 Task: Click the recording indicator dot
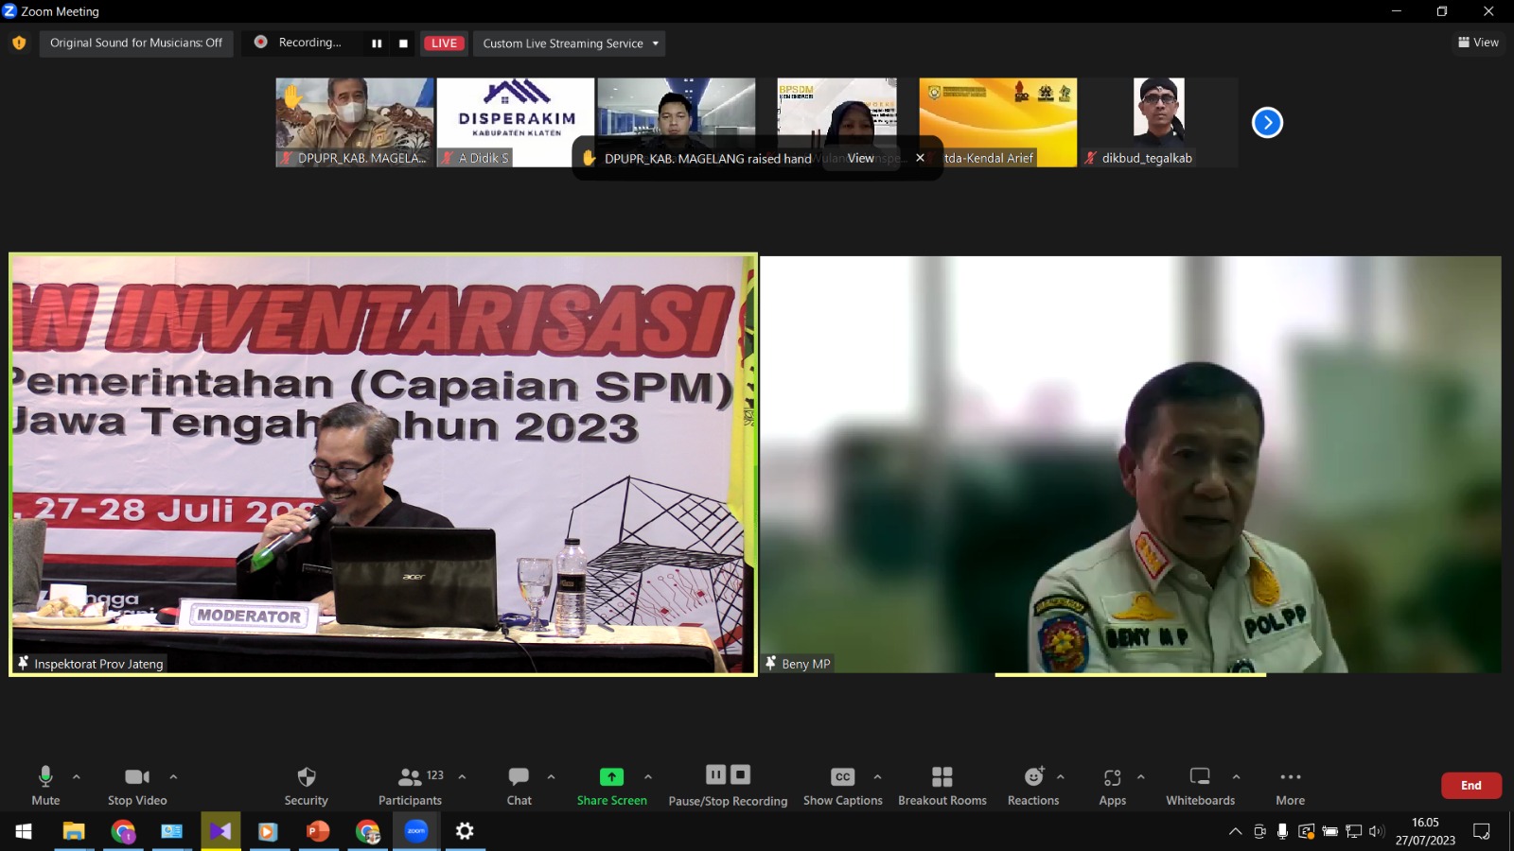click(x=260, y=42)
